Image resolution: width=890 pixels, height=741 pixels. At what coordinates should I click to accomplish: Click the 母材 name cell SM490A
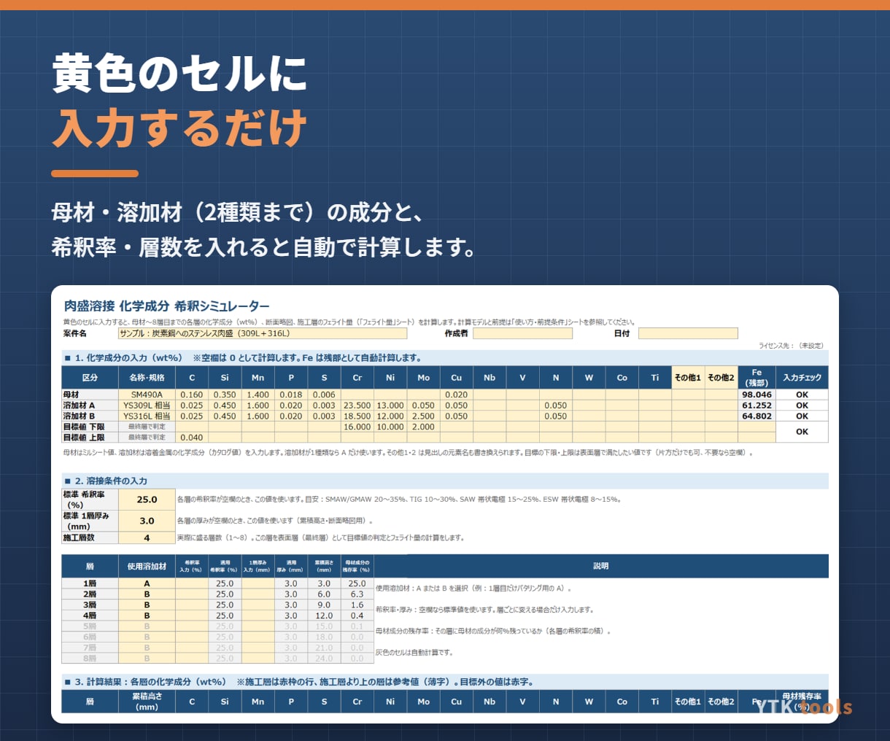pyautogui.click(x=147, y=395)
